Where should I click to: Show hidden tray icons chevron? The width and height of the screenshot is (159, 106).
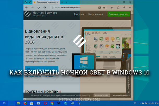[139, 103]
